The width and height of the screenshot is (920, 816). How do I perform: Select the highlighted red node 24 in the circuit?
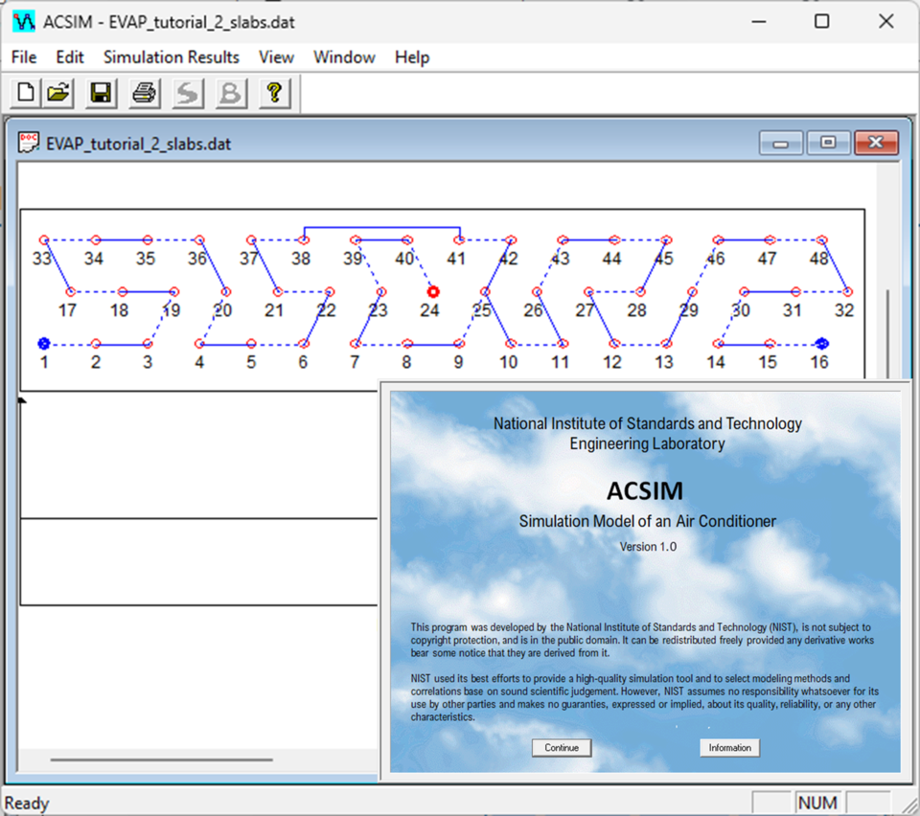tap(432, 291)
